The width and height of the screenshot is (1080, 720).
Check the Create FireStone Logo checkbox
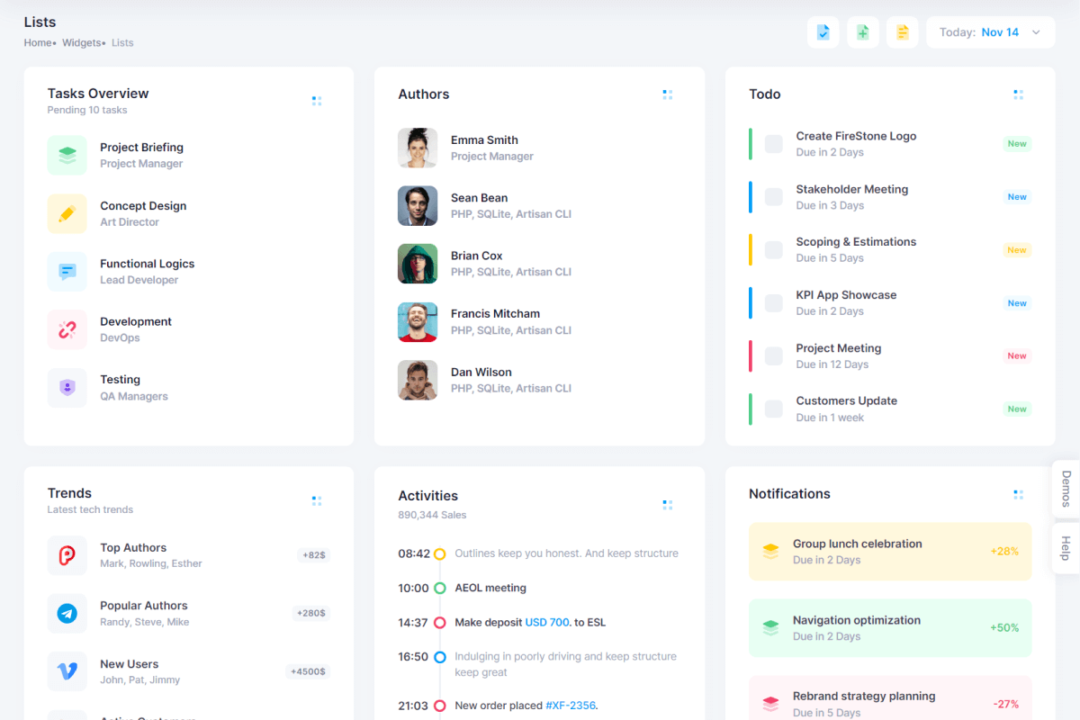774,144
